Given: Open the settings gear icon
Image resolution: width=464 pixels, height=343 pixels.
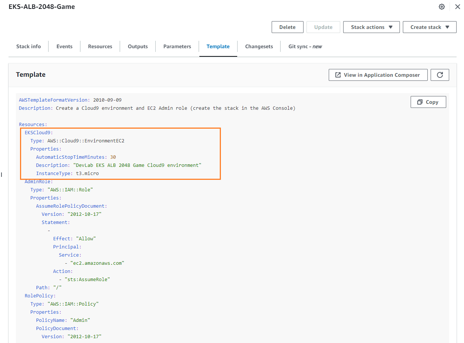Looking at the screenshot, I should [441, 7].
